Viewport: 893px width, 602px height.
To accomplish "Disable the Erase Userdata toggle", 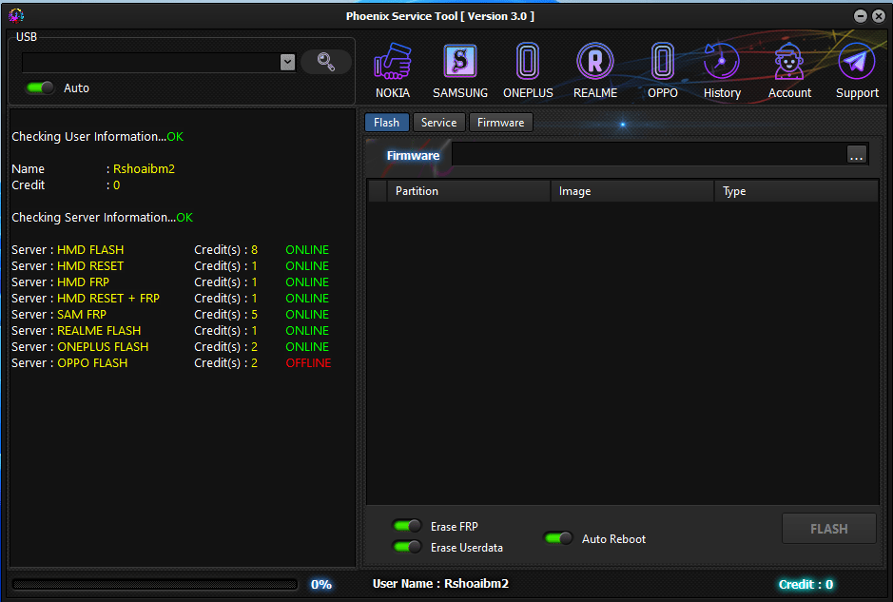I will point(407,547).
